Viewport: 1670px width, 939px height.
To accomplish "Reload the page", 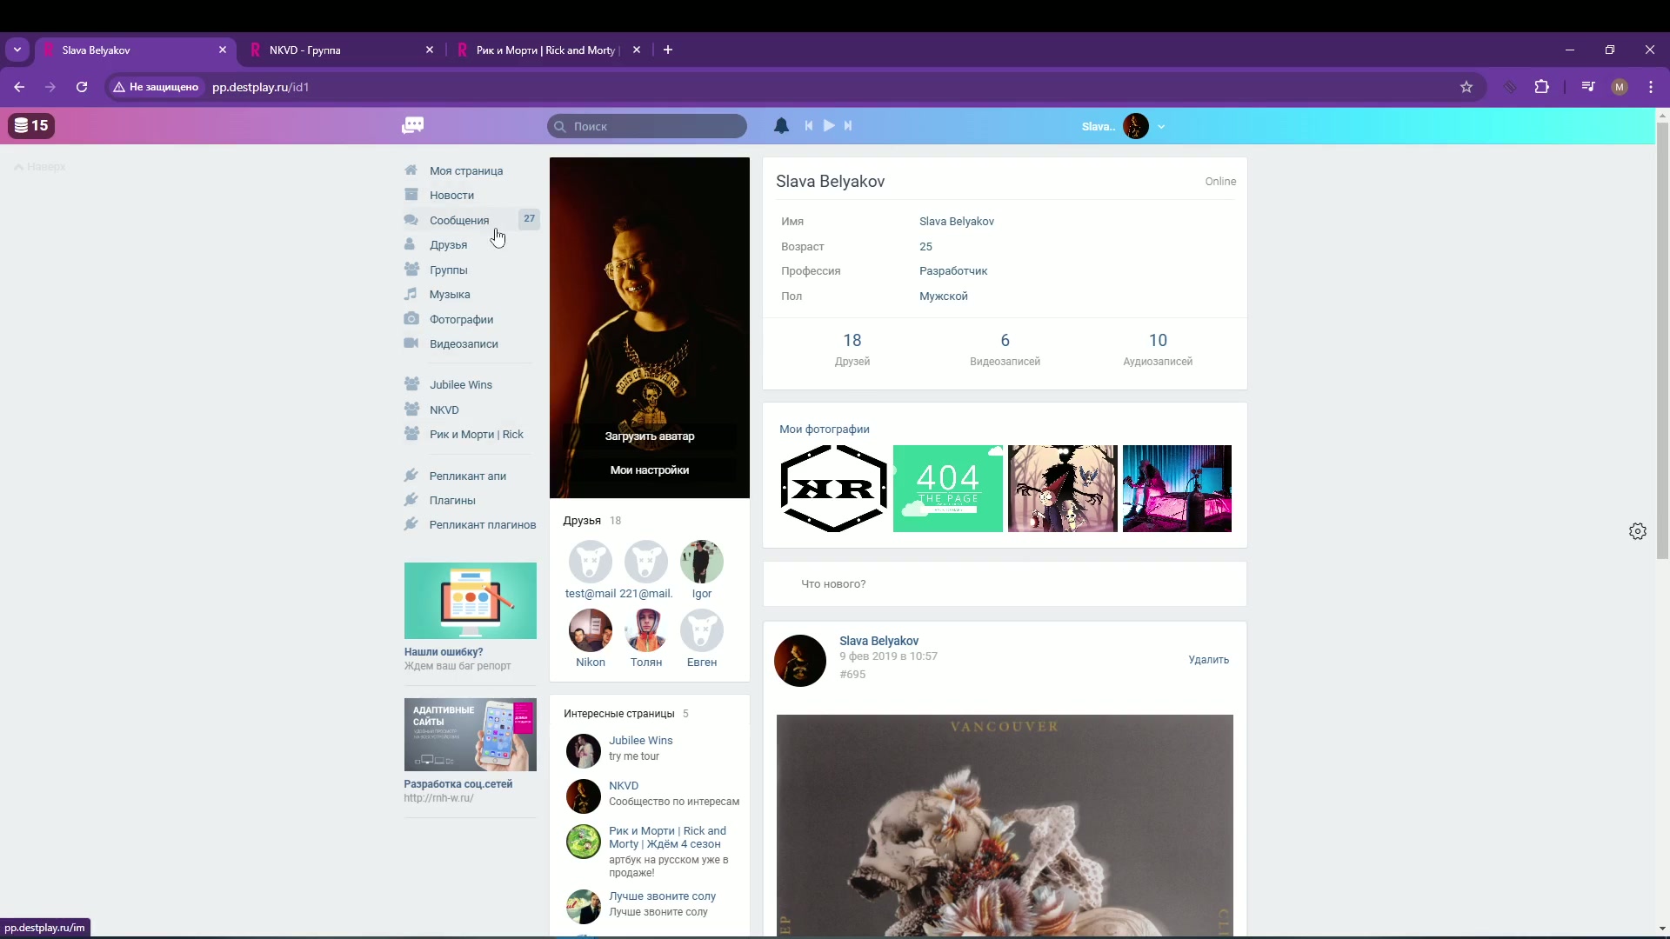I will point(82,87).
